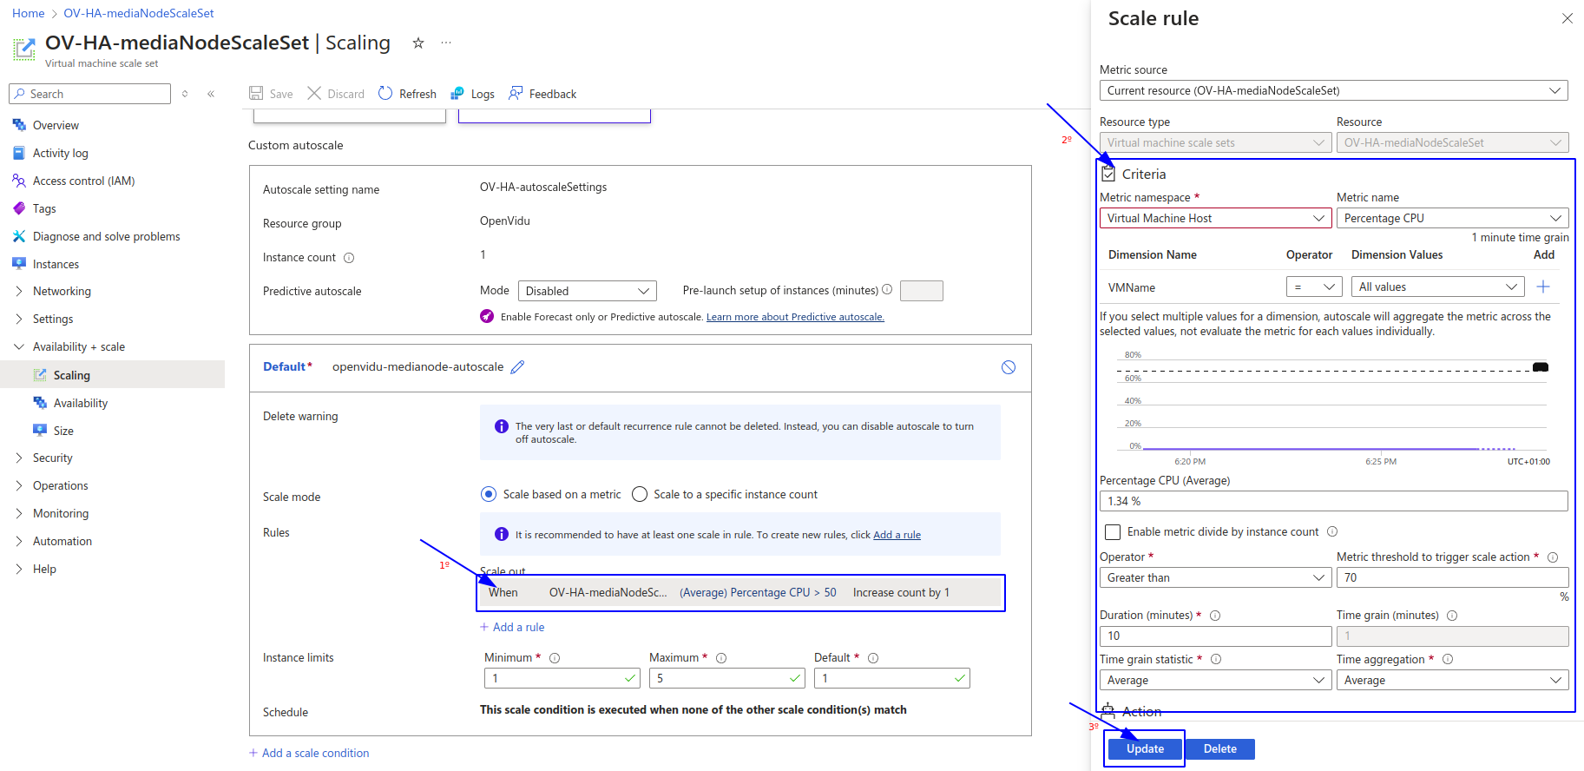Viewport: 1584px width, 771px height.
Task: Select Scale to a specific instance count
Action: (x=640, y=495)
